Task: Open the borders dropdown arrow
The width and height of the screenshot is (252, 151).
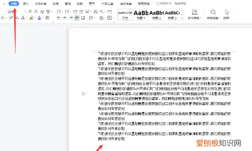Action: pos(113,18)
